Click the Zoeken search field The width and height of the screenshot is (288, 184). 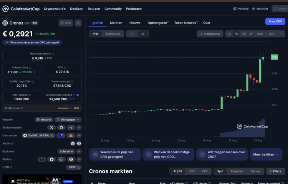[280, 8]
